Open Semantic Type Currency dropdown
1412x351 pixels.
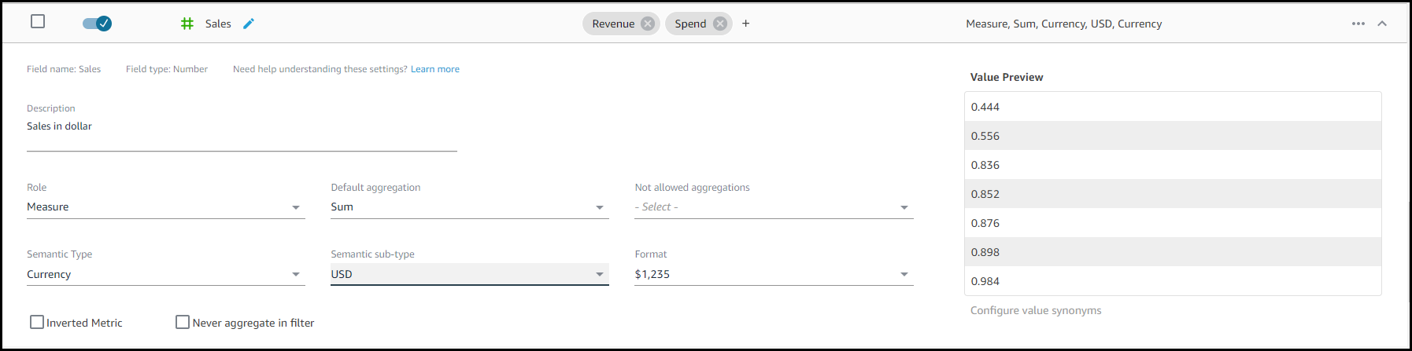[x=165, y=275]
